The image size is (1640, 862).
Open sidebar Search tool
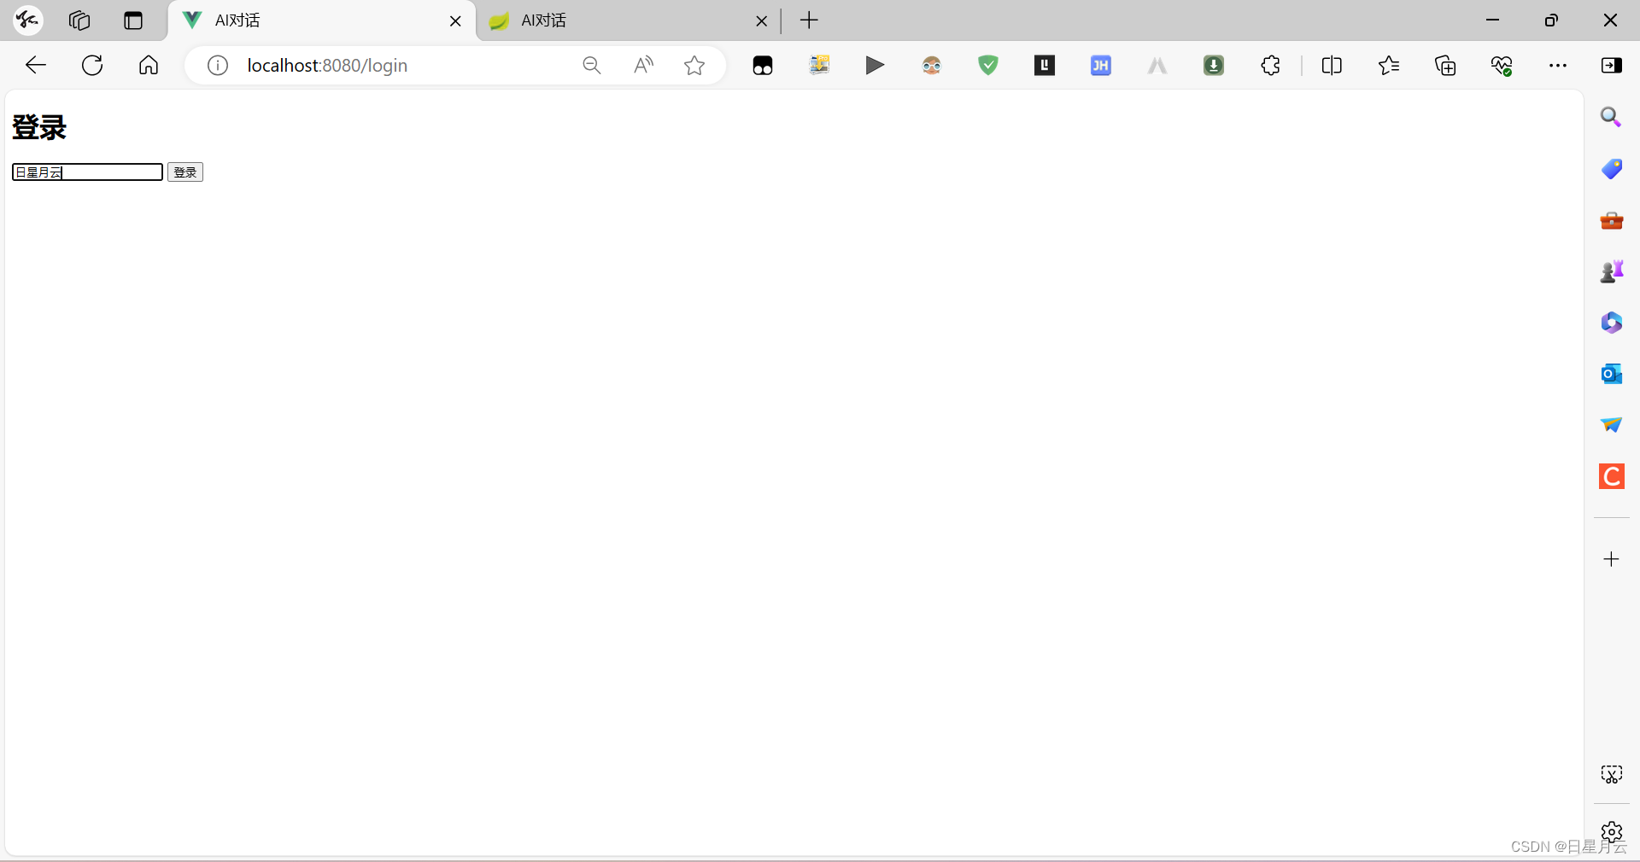[x=1611, y=117]
